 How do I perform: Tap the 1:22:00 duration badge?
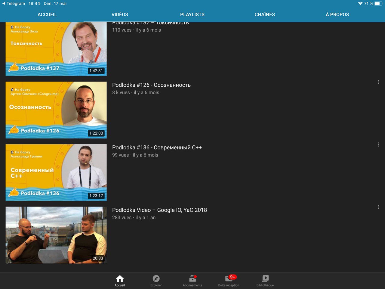coord(96,133)
